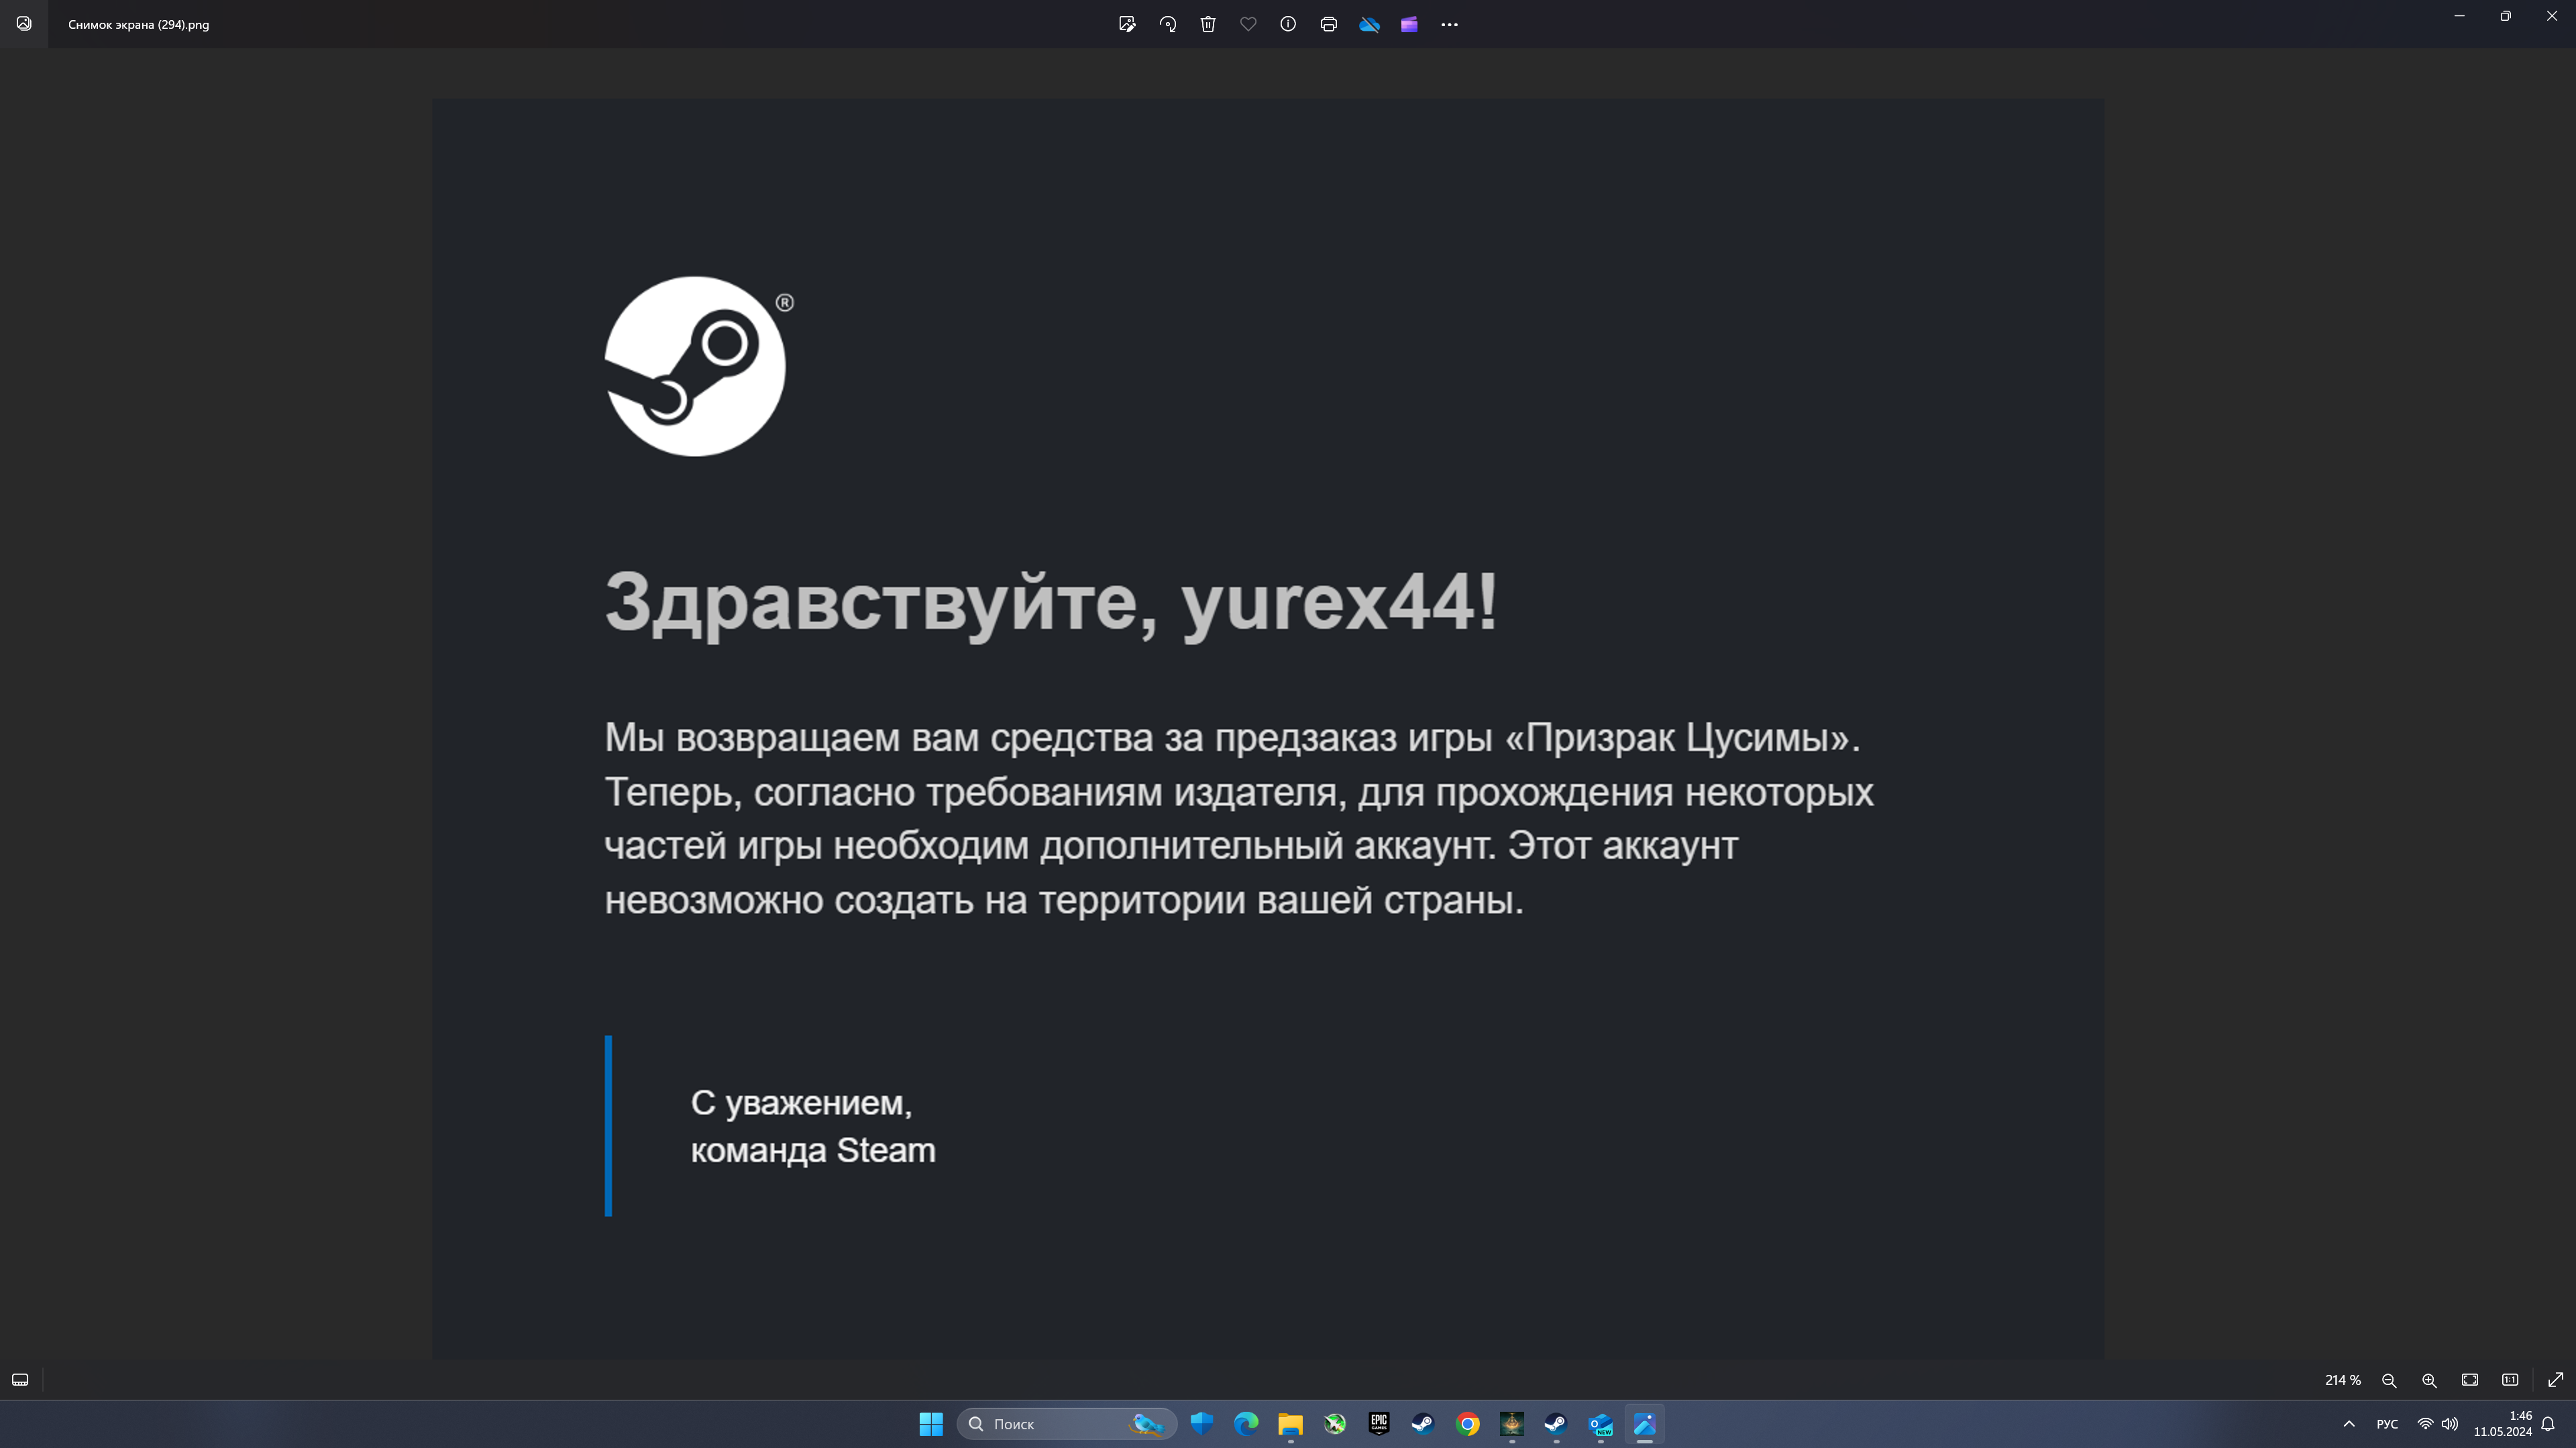Mark the image as favorite with the heart
Screen dimensions: 2576x1448
tap(1248, 24)
